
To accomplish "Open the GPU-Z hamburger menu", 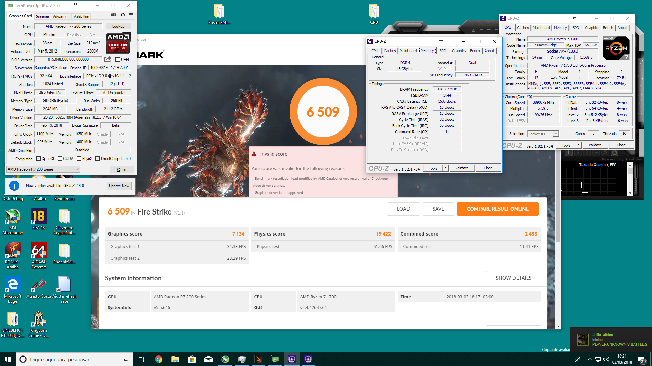I will click(131, 15).
